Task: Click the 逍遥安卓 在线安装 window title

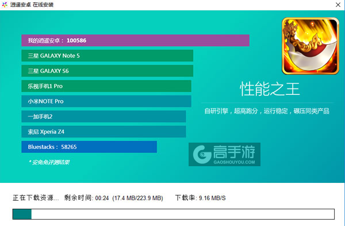Action: pyautogui.click(x=32, y=5)
